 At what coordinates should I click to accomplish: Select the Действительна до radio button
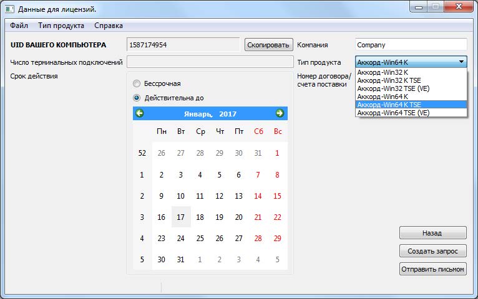137,98
